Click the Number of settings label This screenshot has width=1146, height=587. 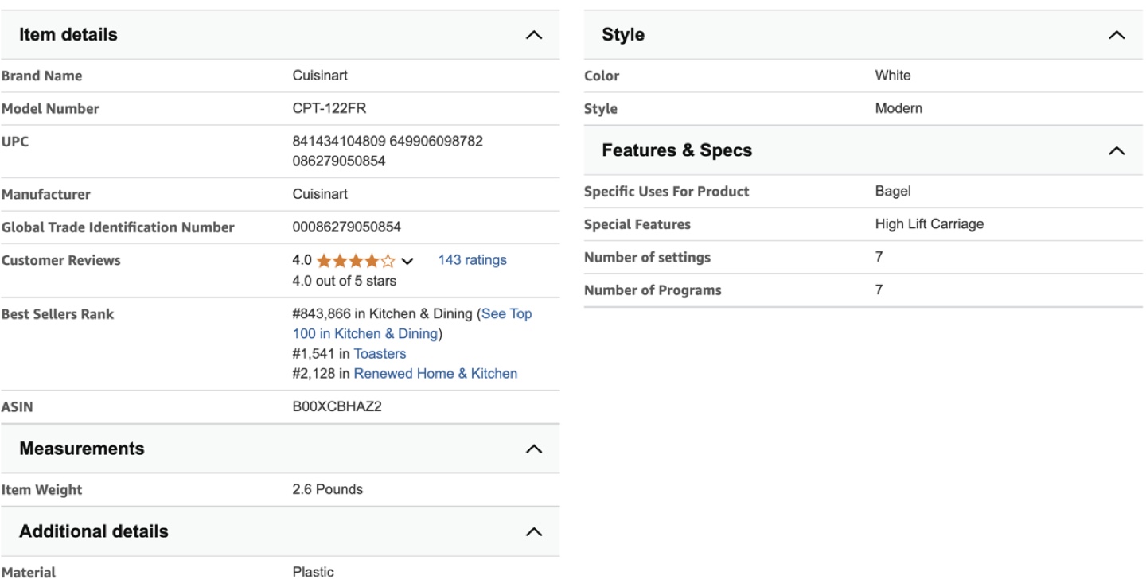[648, 258]
